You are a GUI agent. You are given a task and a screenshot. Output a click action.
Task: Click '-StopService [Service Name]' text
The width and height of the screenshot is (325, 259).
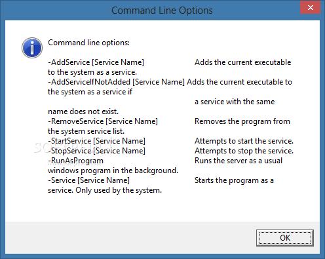click(x=96, y=151)
